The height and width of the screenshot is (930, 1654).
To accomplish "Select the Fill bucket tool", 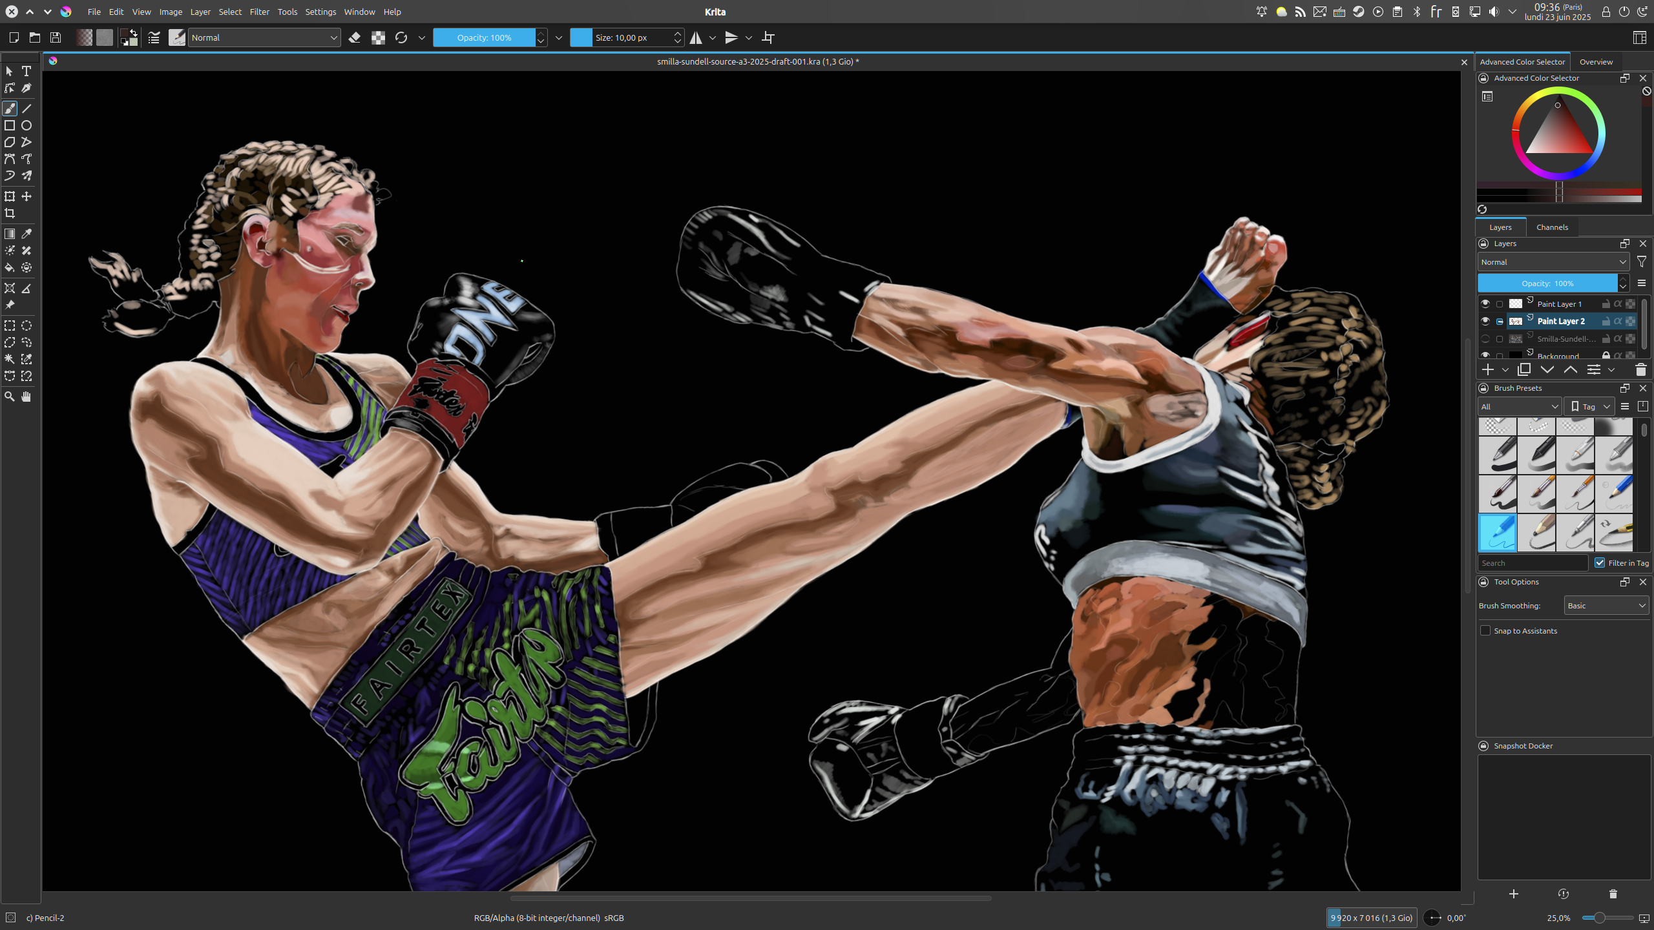I will coord(10,267).
